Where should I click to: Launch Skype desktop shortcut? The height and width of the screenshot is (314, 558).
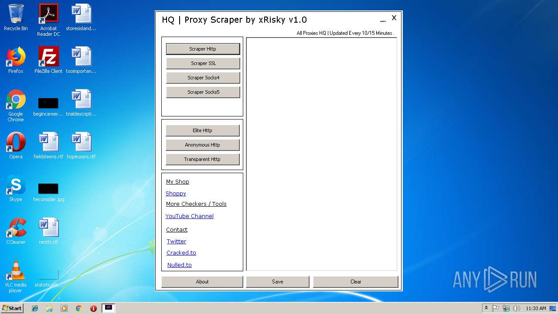pyautogui.click(x=16, y=188)
